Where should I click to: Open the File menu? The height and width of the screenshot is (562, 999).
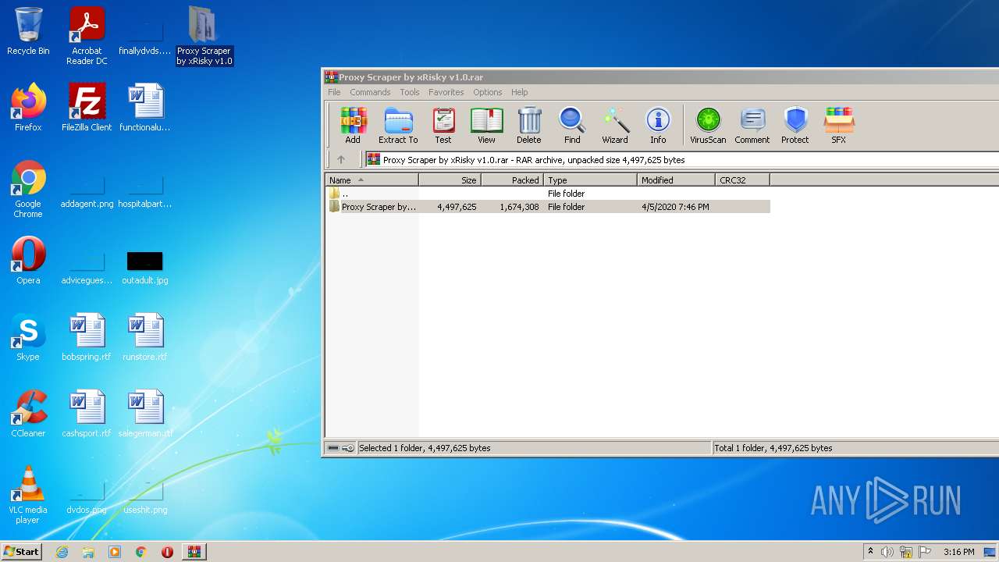click(x=334, y=92)
